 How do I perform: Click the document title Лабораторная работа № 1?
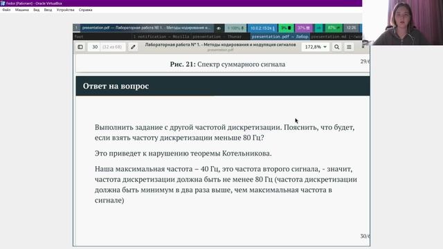pos(220,44)
